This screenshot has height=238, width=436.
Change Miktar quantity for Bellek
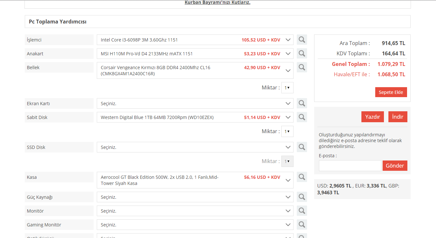click(287, 87)
